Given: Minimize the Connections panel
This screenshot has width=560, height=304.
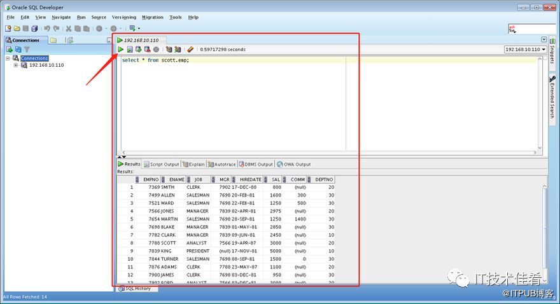Looking at the screenshot, I should click(109, 40).
